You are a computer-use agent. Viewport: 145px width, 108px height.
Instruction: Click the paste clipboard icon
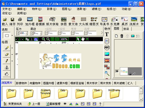pos(36,39)
